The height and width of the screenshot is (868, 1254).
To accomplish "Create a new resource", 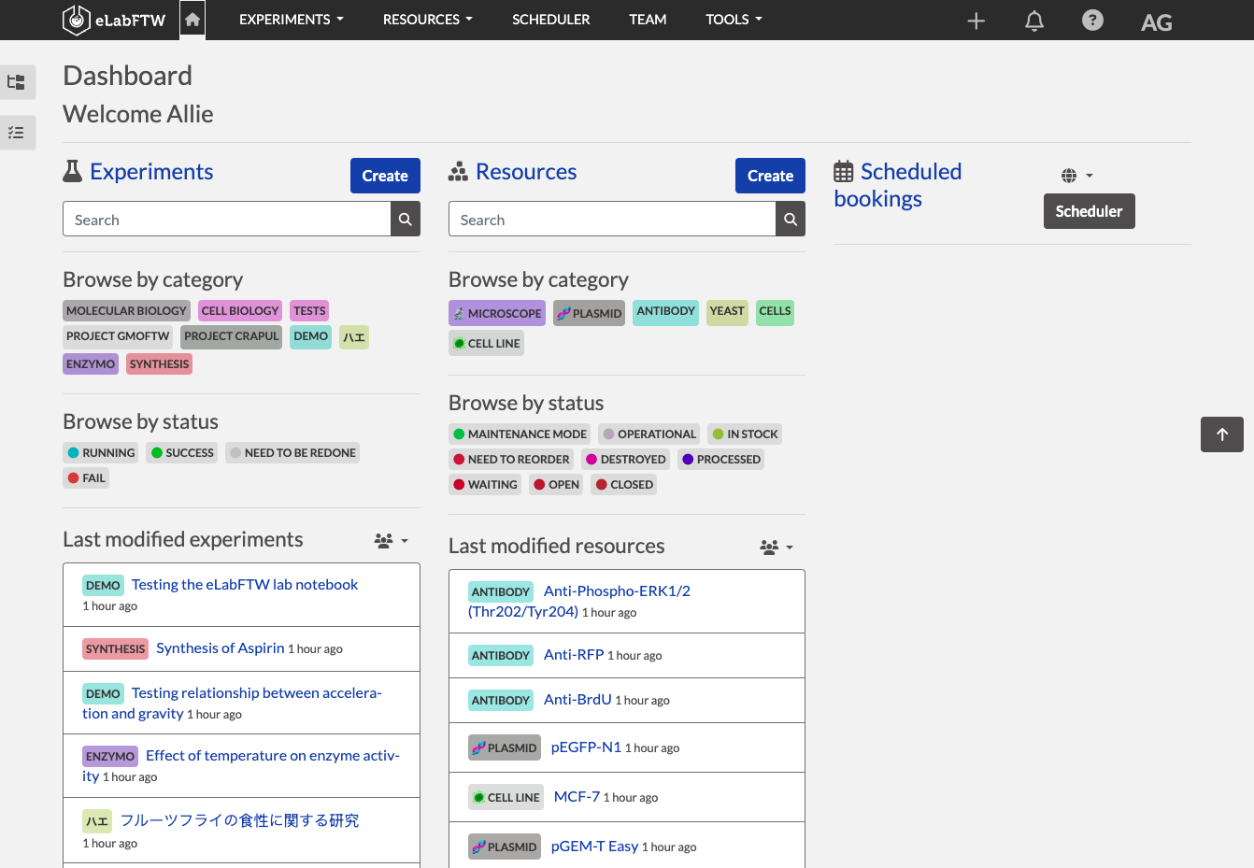I will [770, 176].
